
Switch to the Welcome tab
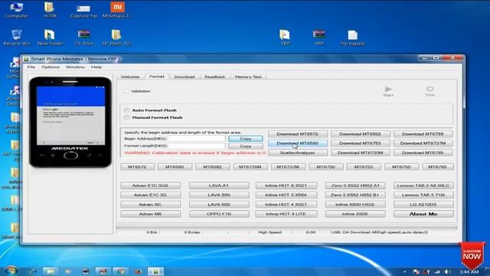130,77
